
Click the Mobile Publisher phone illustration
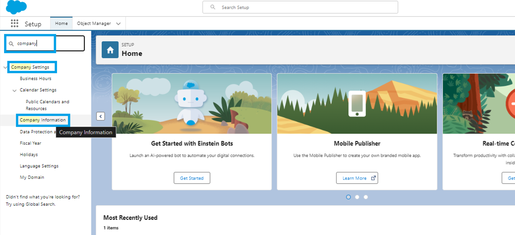click(x=357, y=104)
